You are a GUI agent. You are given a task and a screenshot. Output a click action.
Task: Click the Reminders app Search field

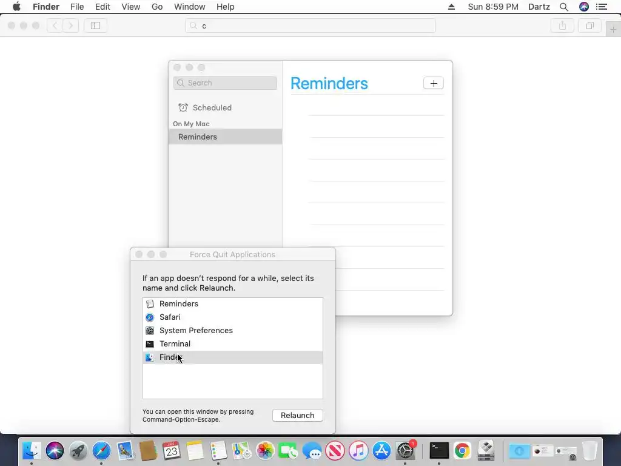225,83
